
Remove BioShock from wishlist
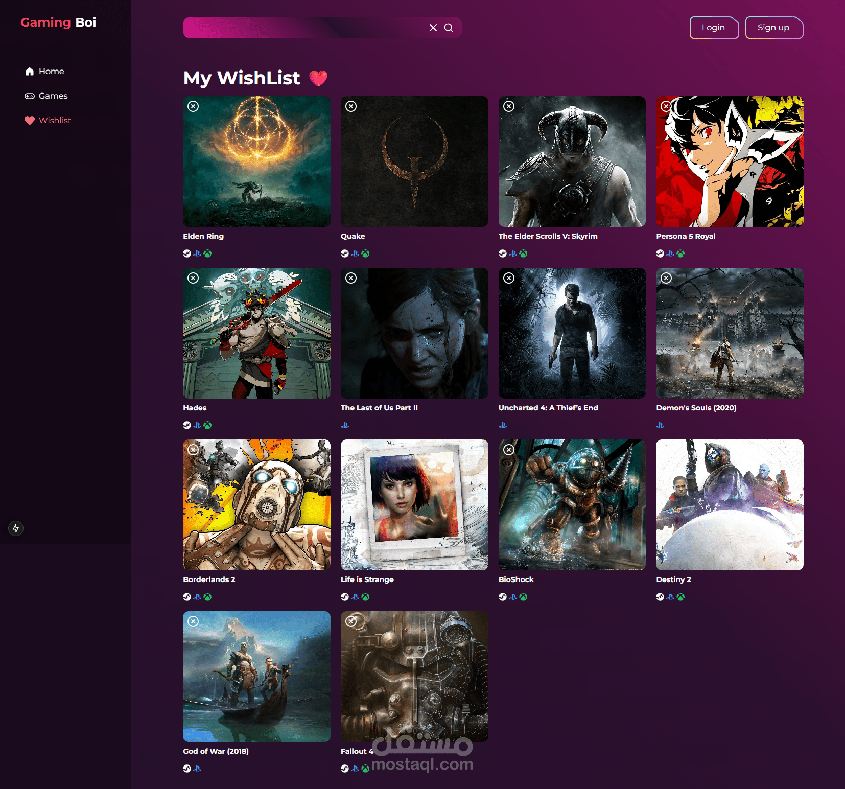[x=509, y=450]
